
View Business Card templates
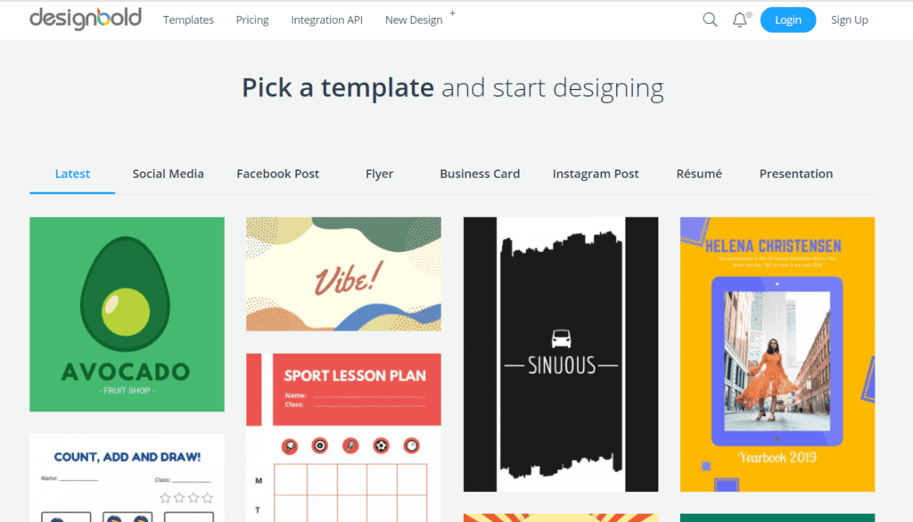tap(480, 174)
